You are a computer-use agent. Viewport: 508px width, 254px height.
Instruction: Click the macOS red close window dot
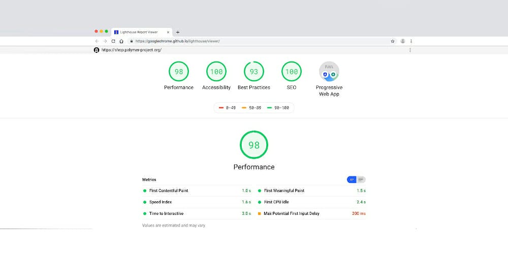pos(96,31)
